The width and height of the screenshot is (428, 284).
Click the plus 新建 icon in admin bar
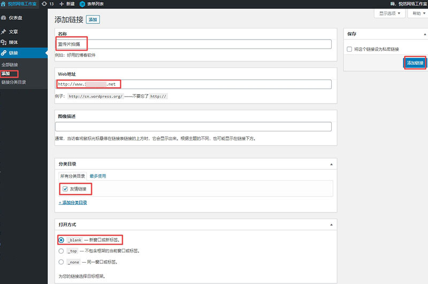pyautogui.click(x=62, y=4)
